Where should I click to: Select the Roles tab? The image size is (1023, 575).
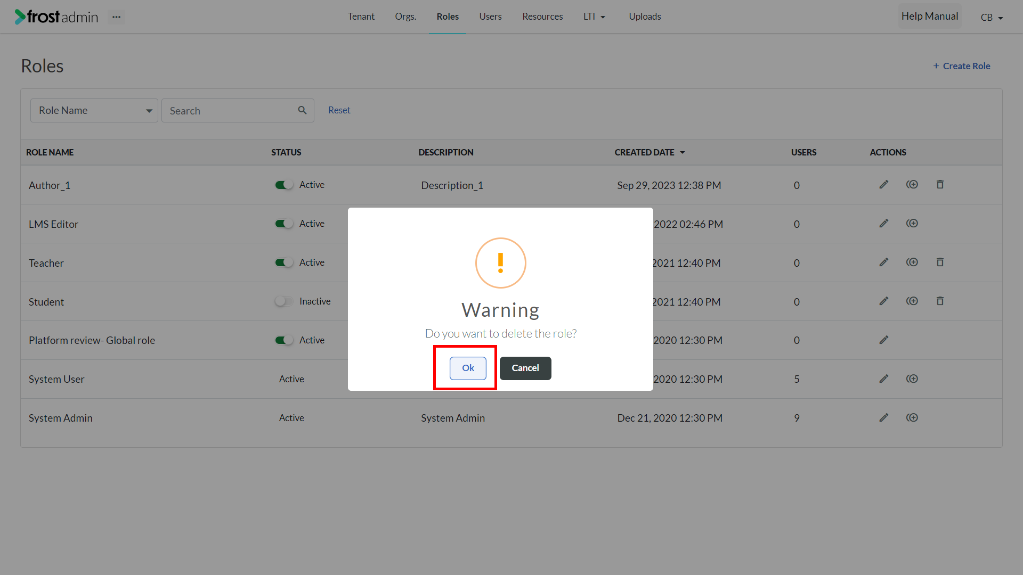click(x=448, y=17)
